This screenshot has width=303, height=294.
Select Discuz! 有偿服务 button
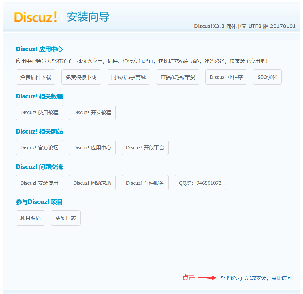[145, 183]
